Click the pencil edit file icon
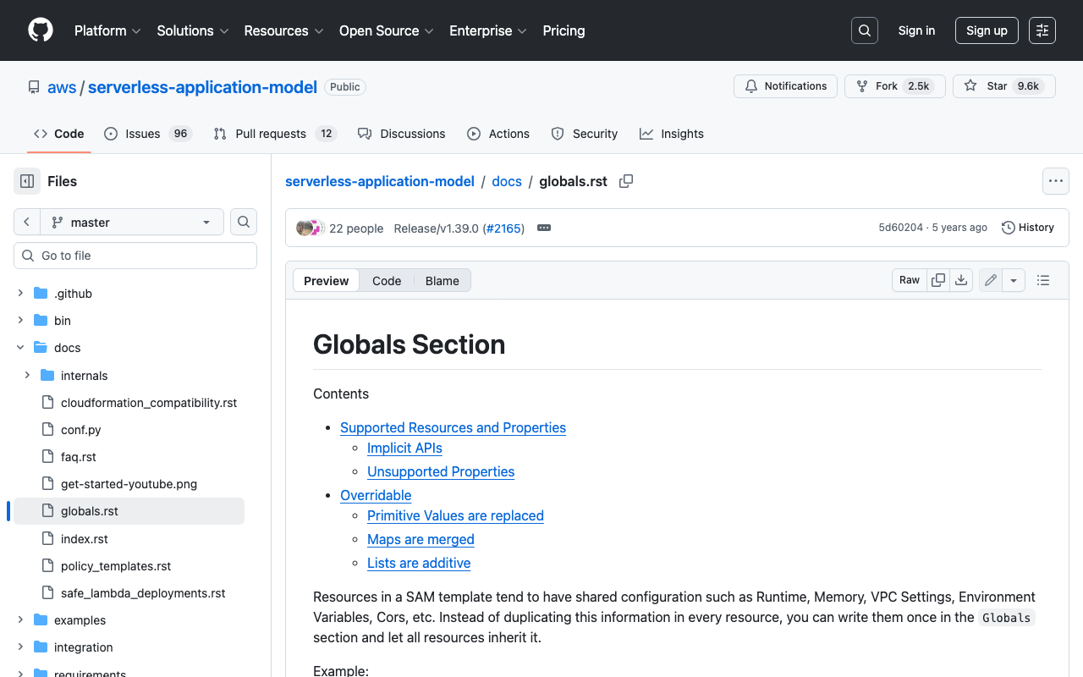1083x677 pixels. click(991, 280)
